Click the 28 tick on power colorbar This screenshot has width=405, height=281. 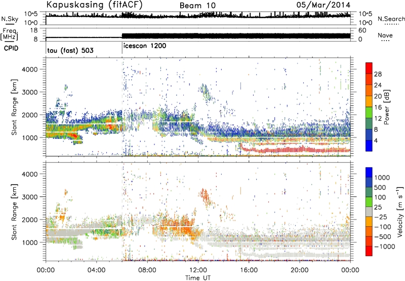tap(378, 74)
